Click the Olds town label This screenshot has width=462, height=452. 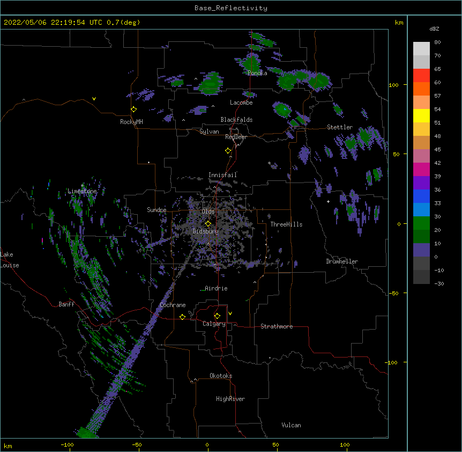point(208,212)
